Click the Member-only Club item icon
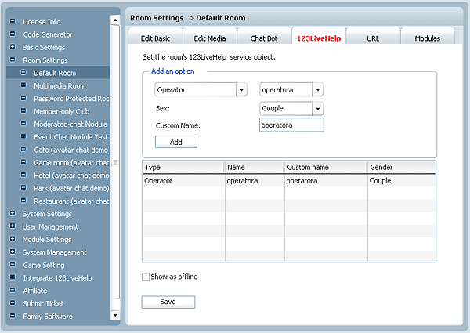 click(x=23, y=111)
